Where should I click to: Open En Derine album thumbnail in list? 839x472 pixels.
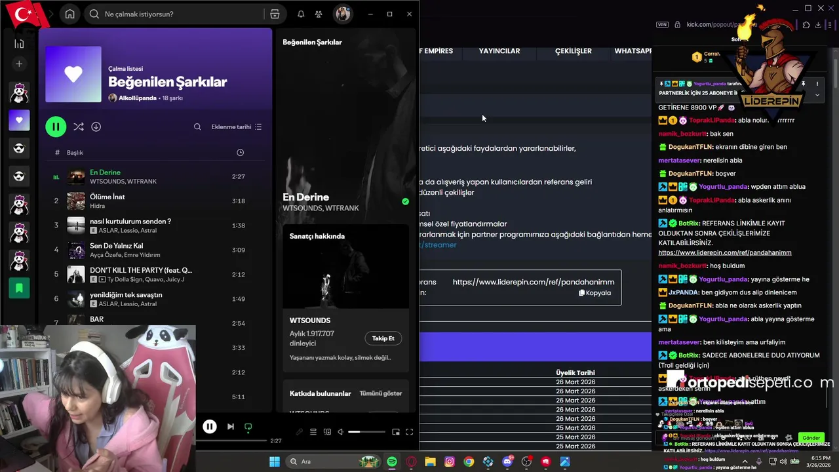[x=76, y=176]
